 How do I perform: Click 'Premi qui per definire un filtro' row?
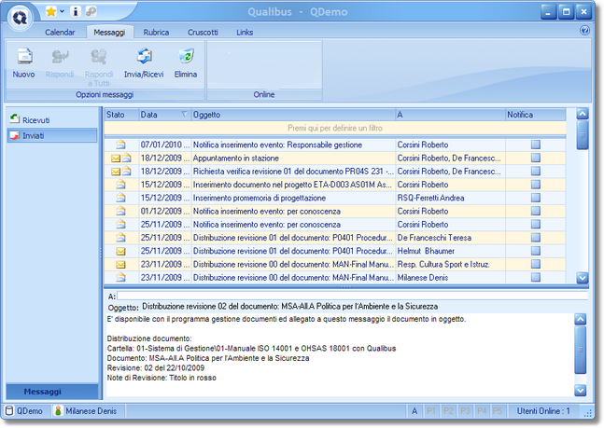coord(335,128)
